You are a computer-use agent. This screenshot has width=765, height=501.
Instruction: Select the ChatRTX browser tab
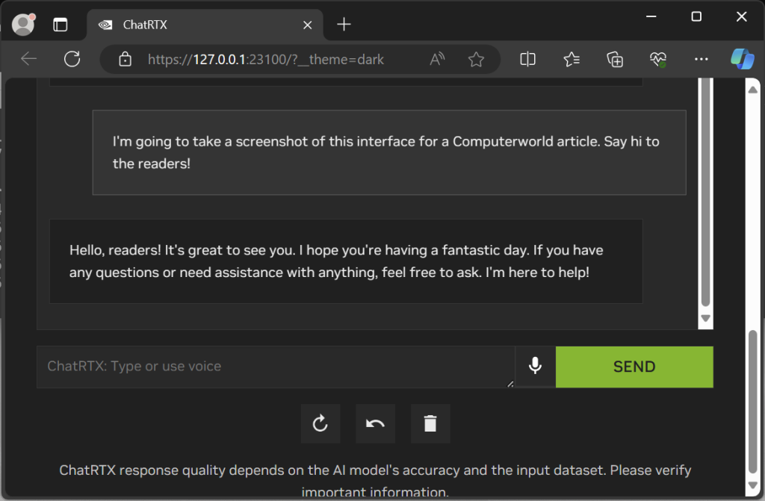(205, 25)
